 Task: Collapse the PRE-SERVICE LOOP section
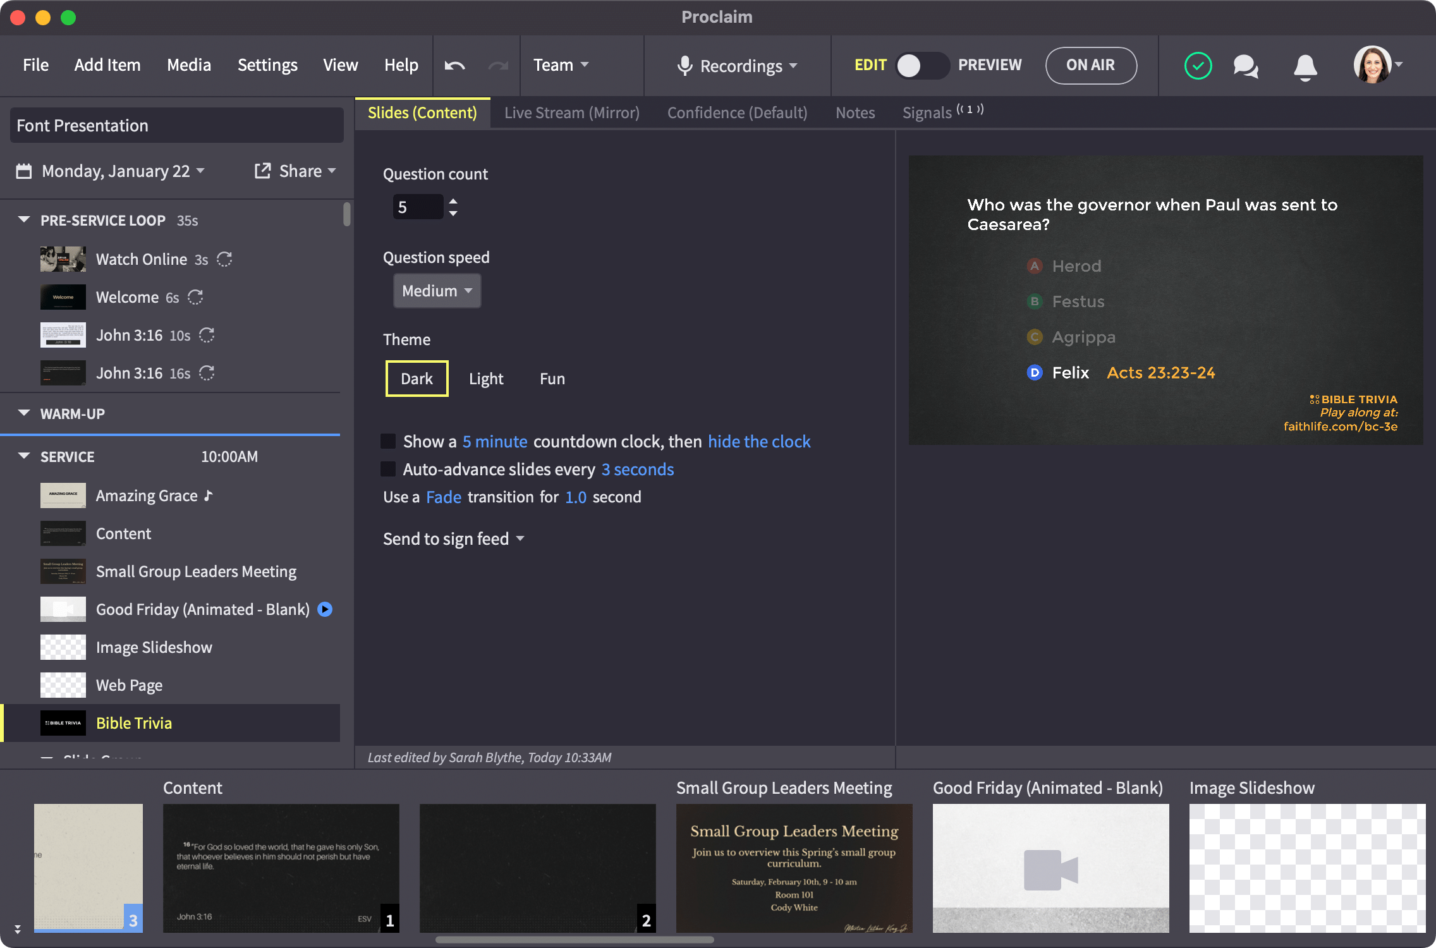(x=24, y=220)
